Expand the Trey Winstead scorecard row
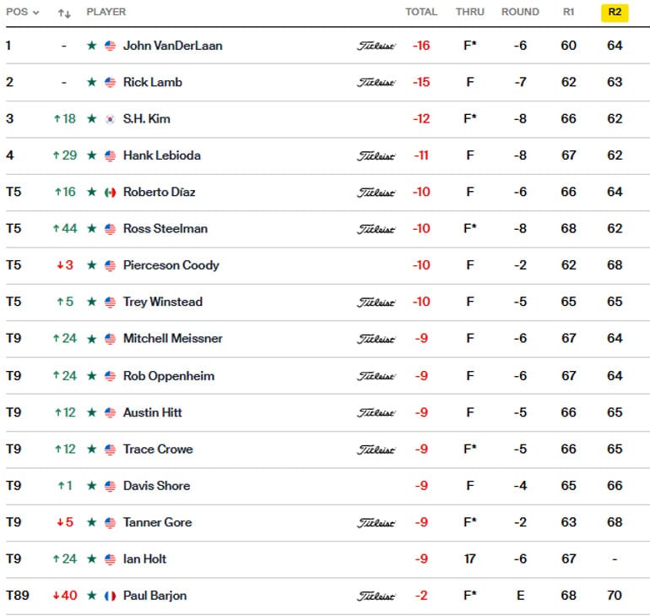650x616 pixels. pyautogui.click(x=328, y=302)
